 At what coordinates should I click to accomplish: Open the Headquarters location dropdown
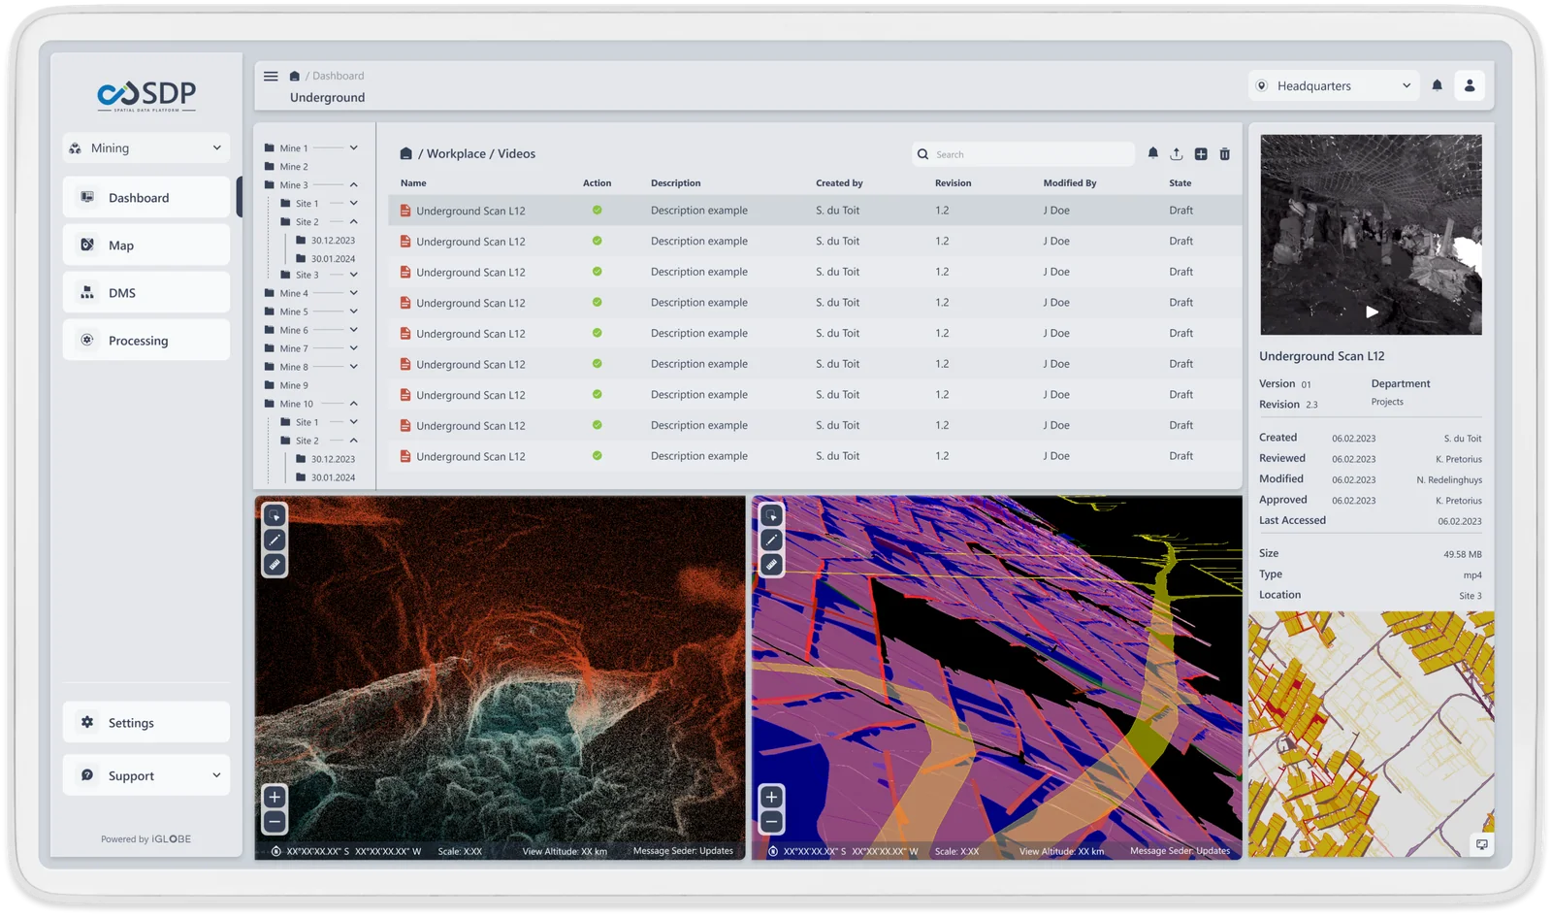pyautogui.click(x=1334, y=85)
